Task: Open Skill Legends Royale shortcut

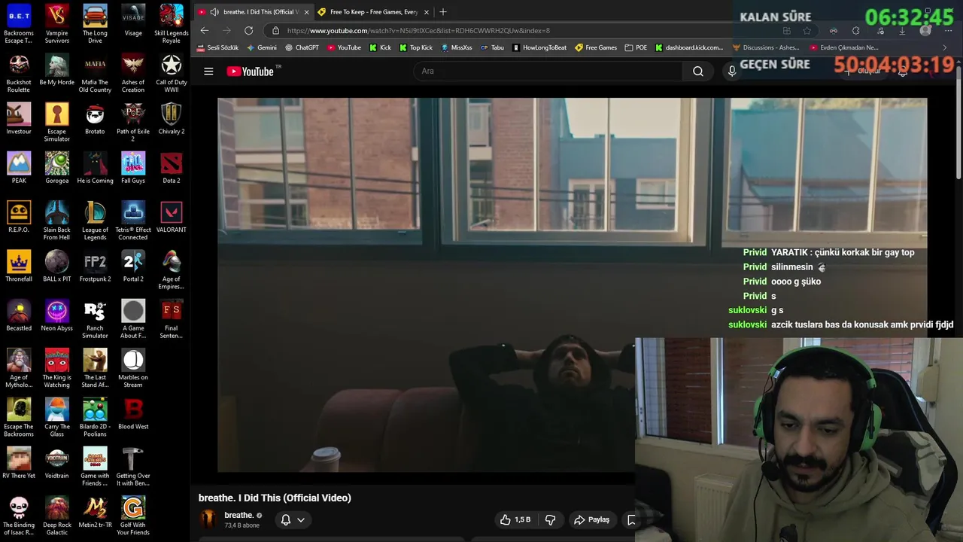Action: tap(172, 23)
